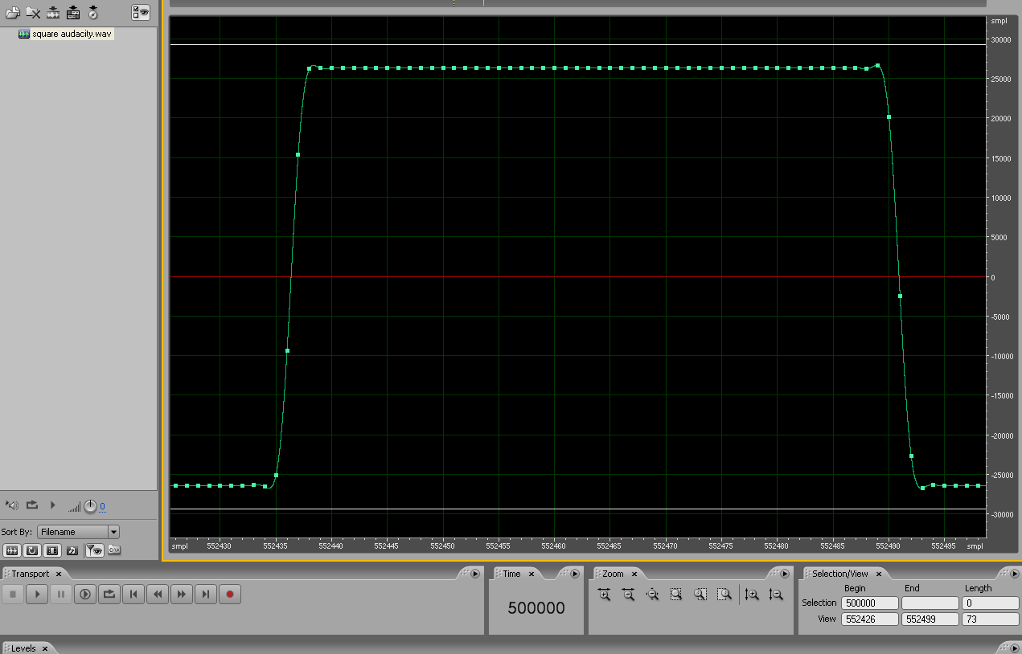The image size is (1022, 654).
Task: Open the Selection/View panel options menu arrow
Action: coord(1013,574)
